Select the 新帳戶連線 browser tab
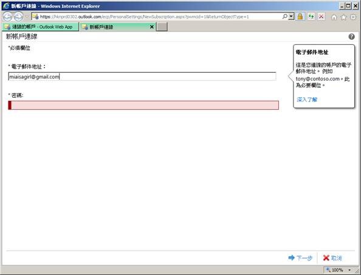Viewport: 361px width, 275px height. pos(114,27)
